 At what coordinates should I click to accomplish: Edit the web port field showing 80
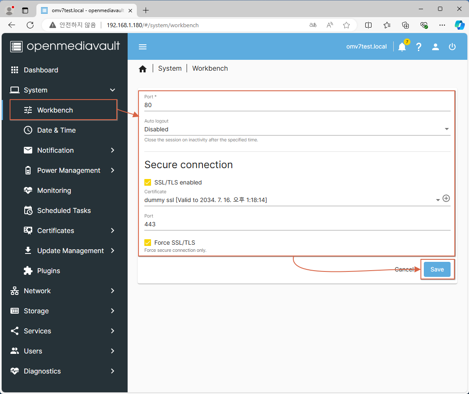[297, 105]
